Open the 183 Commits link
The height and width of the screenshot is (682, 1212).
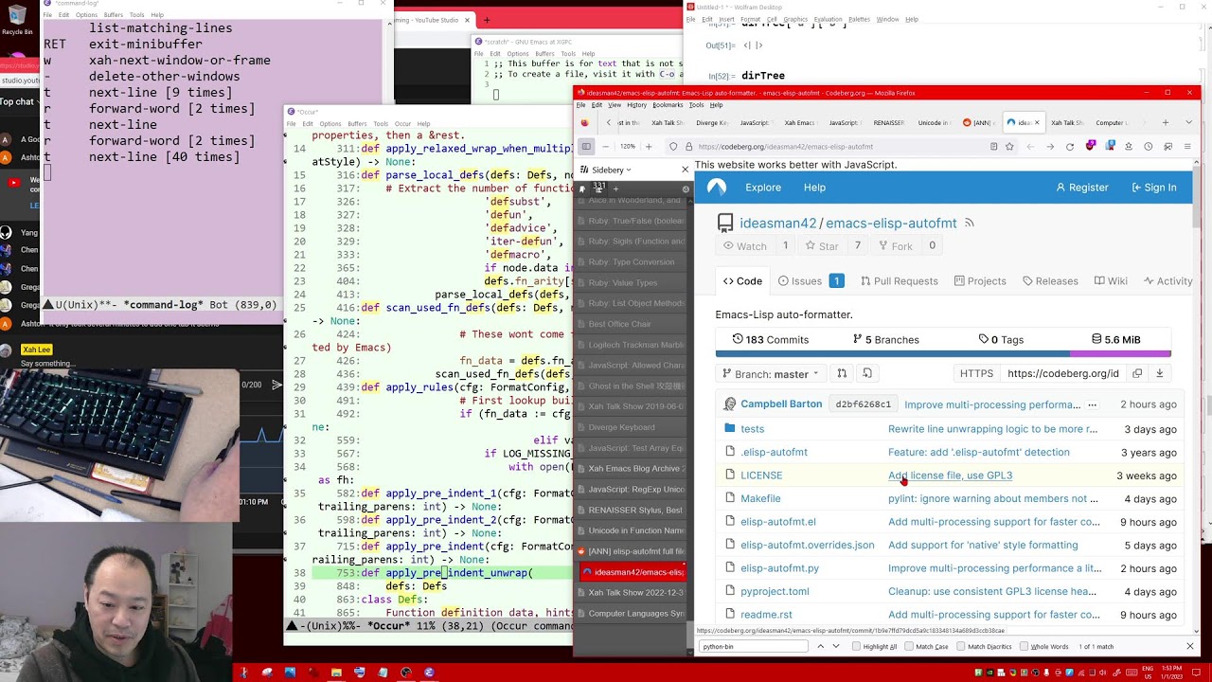pyautogui.click(x=771, y=339)
